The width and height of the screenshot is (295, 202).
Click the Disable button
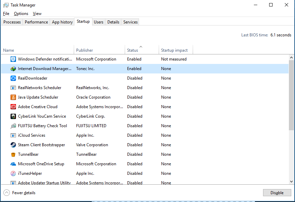pyautogui.click(x=277, y=192)
